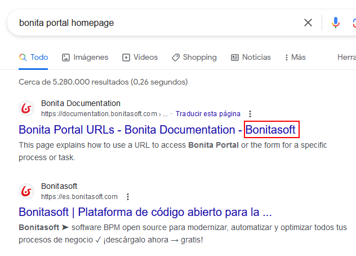This screenshot has width=356, height=256.
Task: Open the Shopping tab
Action: pyautogui.click(x=194, y=58)
